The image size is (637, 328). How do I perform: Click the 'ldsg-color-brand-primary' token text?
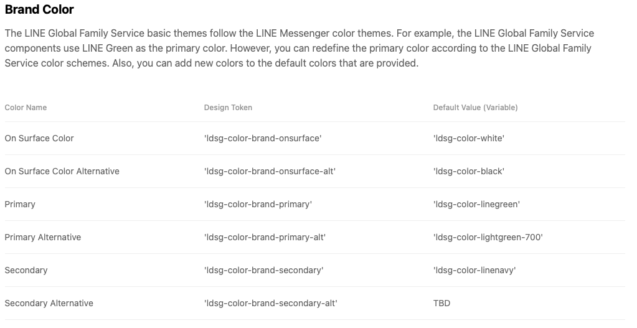(x=258, y=204)
